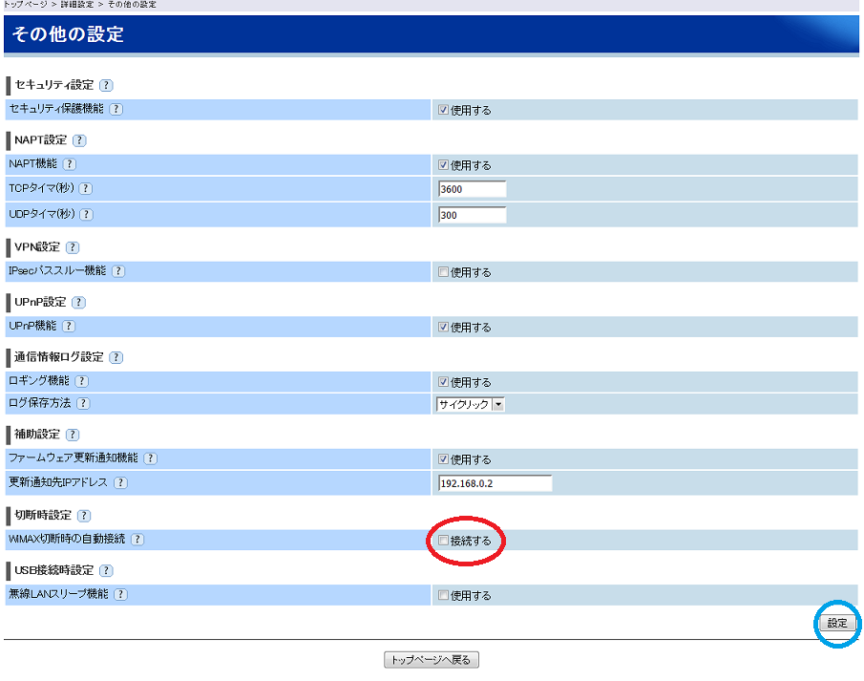Open help for 通信情報ログ設定 heading

[x=116, y=357]
